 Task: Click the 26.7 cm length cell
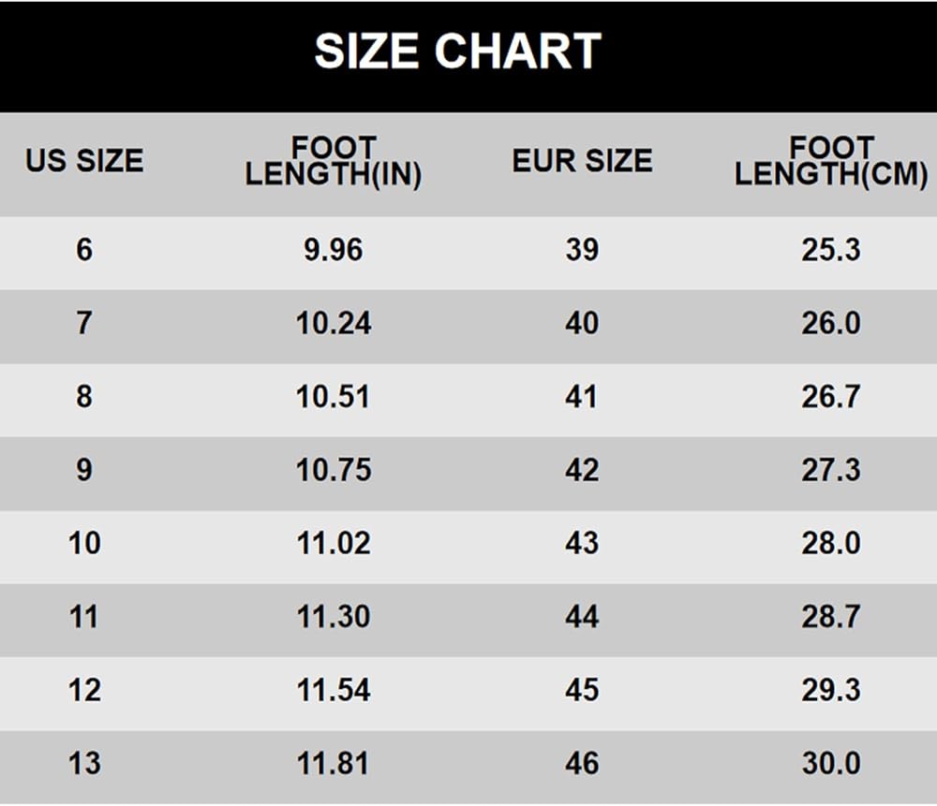click(831, 396)
